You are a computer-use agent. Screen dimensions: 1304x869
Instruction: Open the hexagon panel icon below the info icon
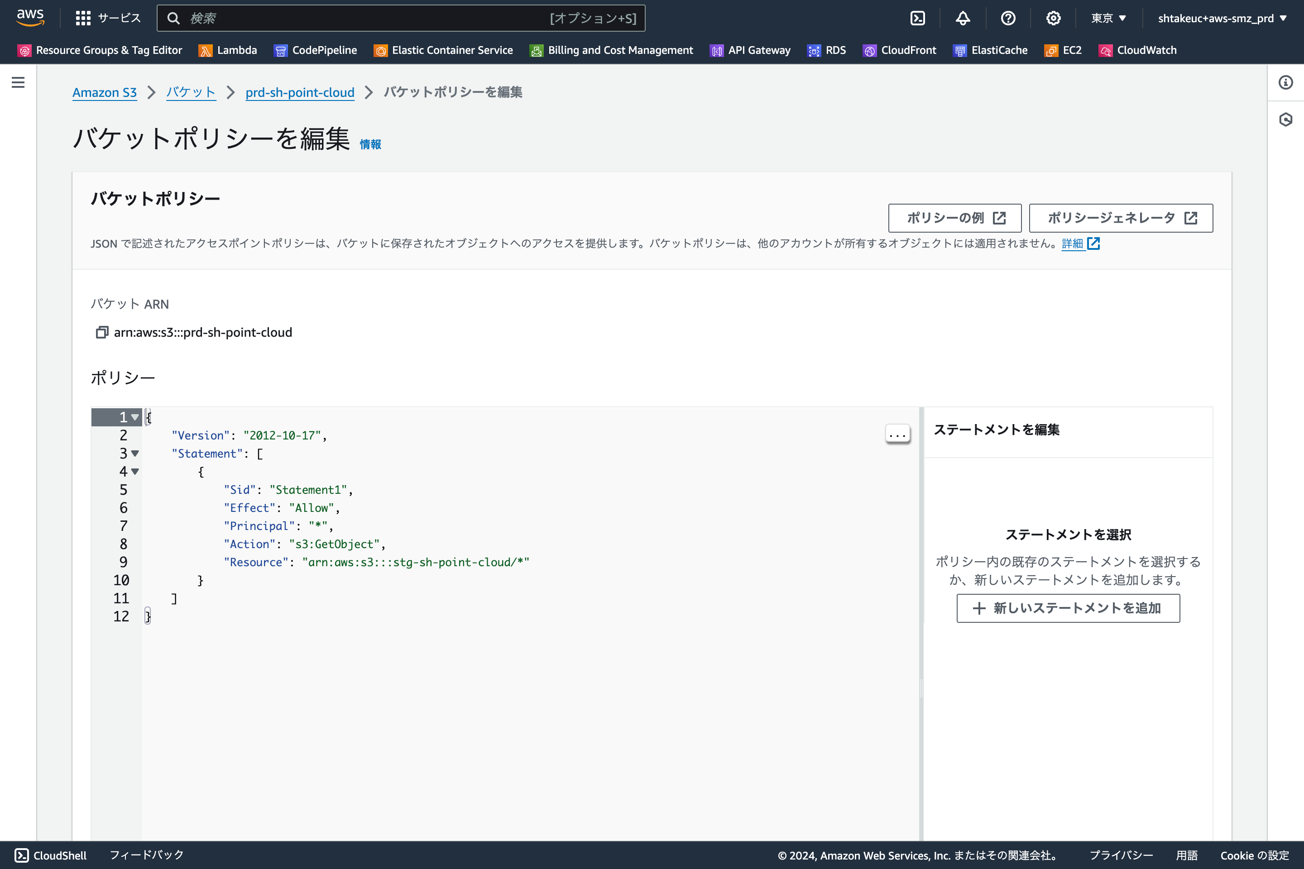(1286, 119)
